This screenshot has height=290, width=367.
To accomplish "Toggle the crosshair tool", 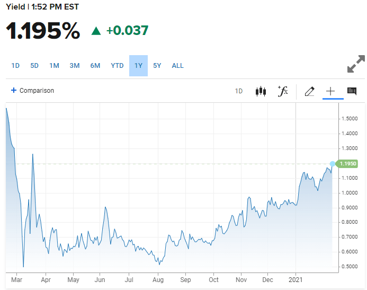I will coord(330,91).
